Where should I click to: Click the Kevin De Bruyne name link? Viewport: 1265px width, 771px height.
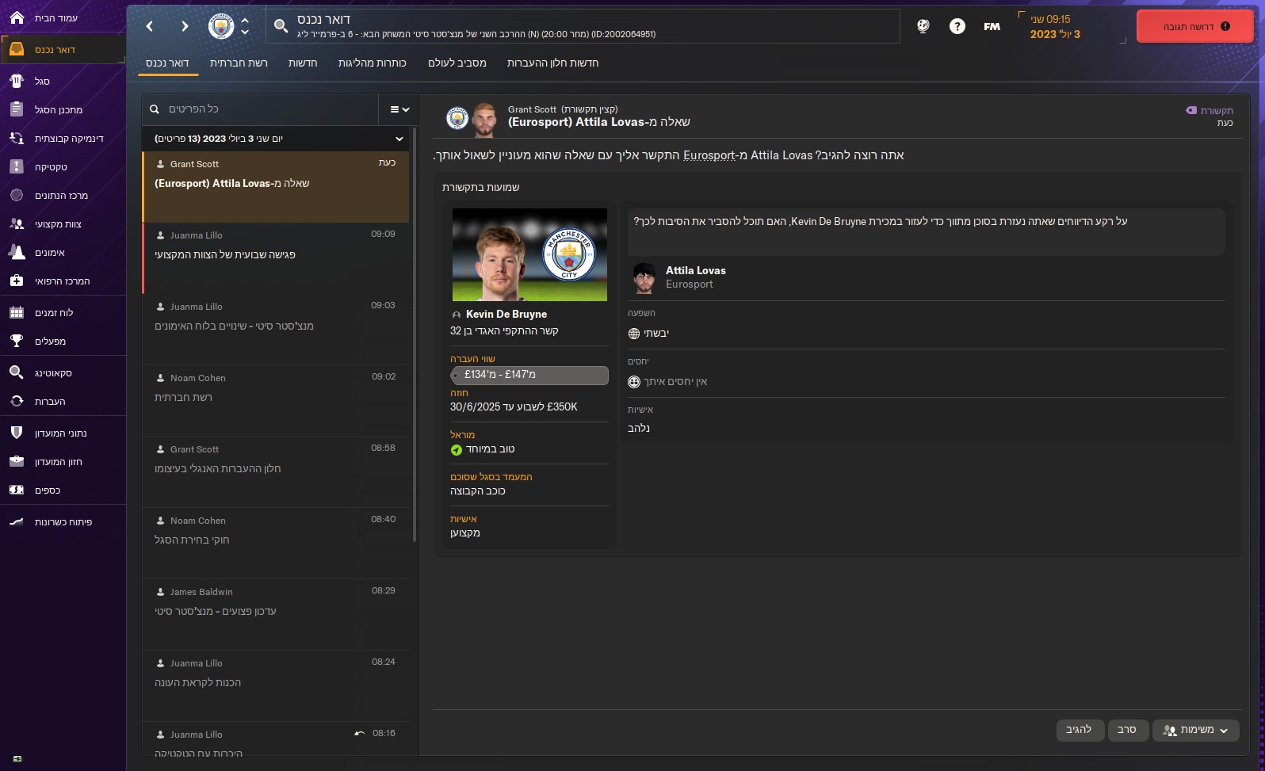click(506, 314)
